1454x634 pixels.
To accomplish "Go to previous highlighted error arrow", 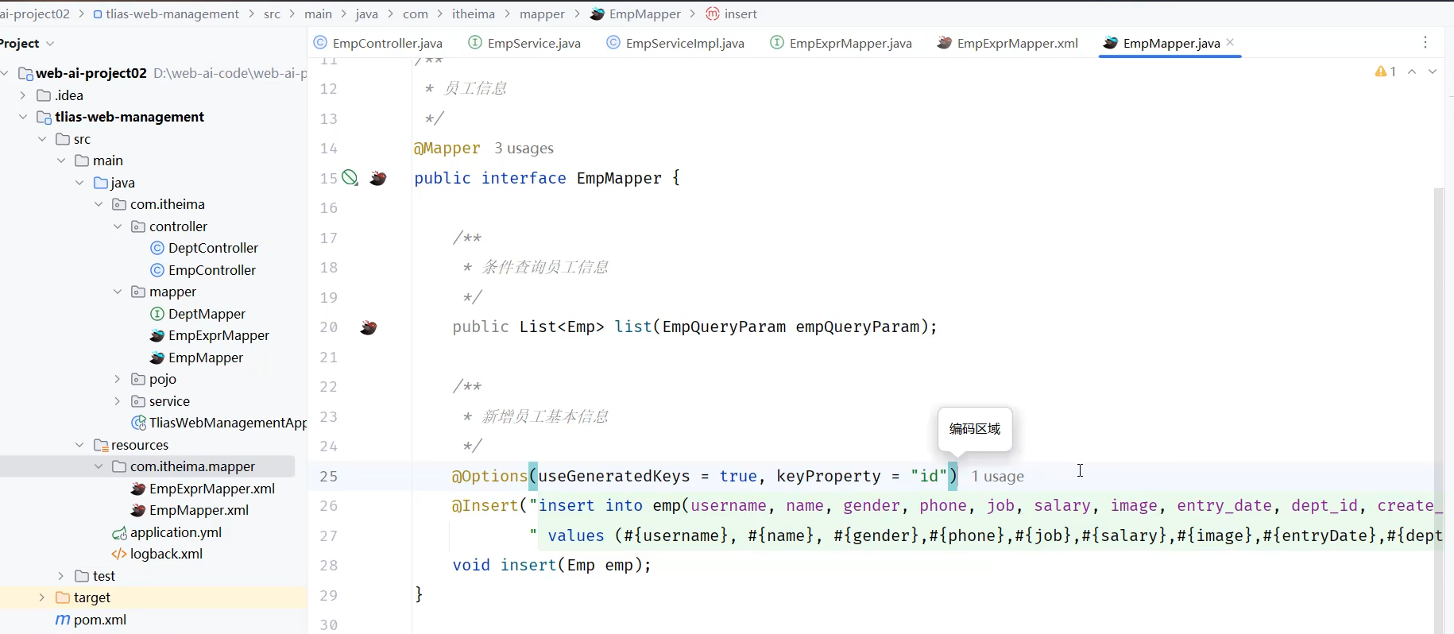I will coord(1412,72).
